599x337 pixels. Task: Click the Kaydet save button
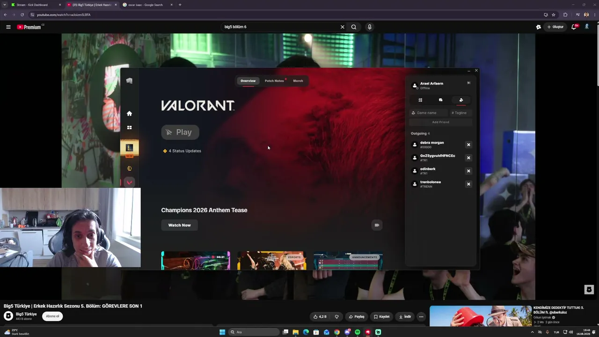(x=381, y=317)
